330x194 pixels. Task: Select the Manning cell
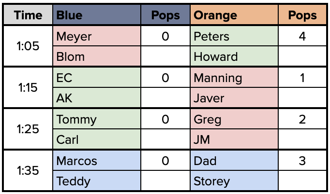coord(234,77)
